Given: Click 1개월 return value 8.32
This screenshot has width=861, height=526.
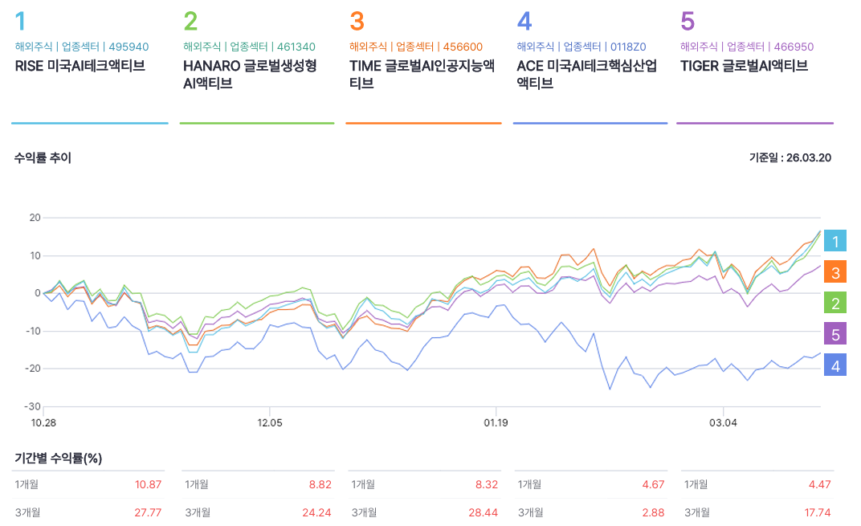Looking at the screenshot, I should click(487, 484).
